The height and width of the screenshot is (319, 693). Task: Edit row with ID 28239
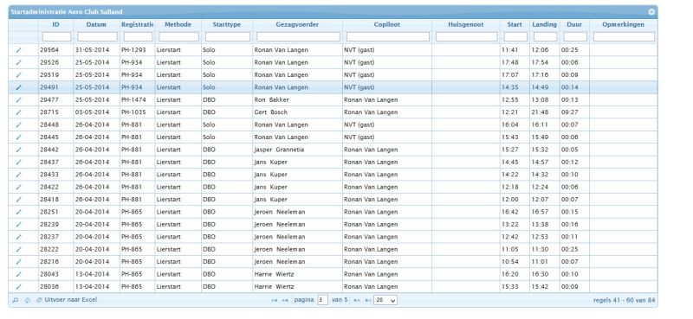point(18,225)
